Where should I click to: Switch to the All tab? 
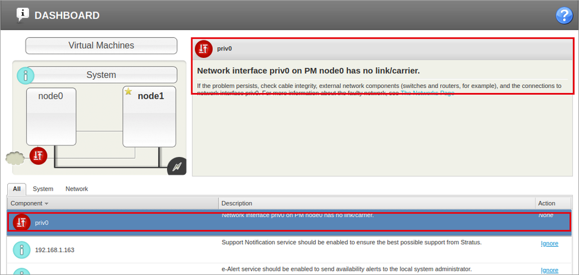coord(17,189)
